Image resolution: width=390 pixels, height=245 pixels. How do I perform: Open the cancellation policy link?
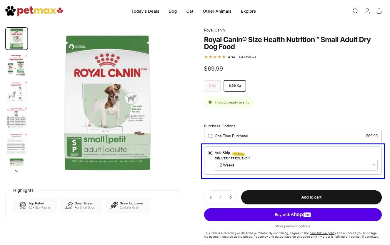323,233
